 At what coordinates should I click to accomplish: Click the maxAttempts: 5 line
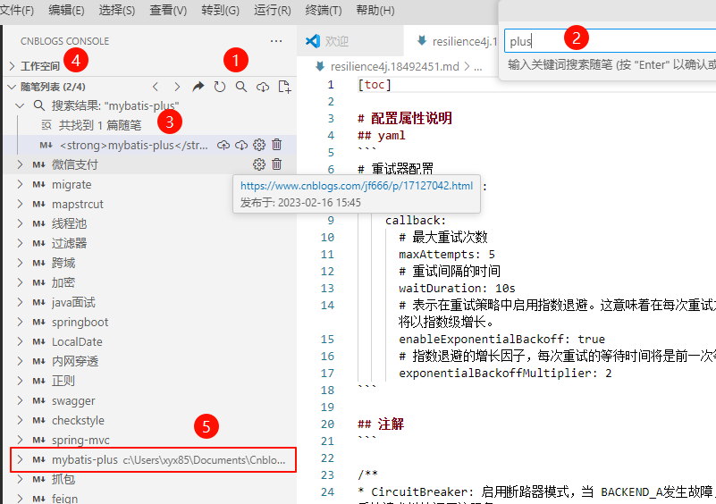point(447,255)
